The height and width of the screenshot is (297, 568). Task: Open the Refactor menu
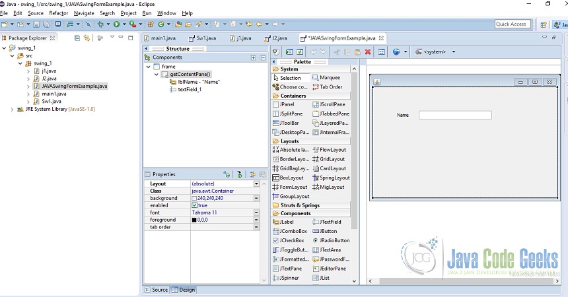click(x=58, y=13)
